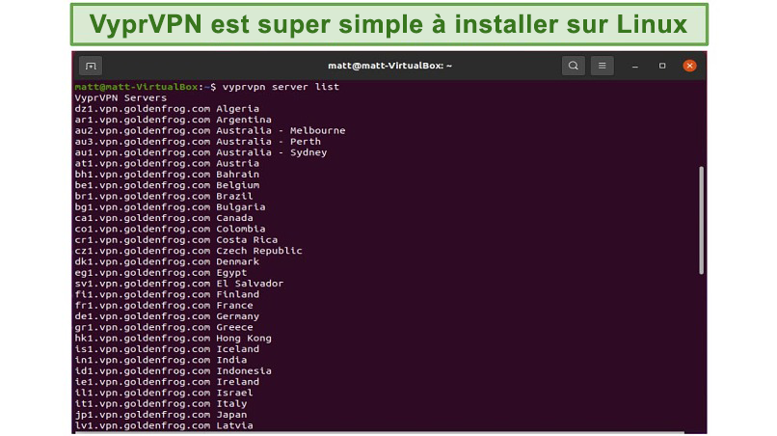The width and height of the screenshot is (777, 436).
Task: Select the Costa Rica server row
Action: [x=176, y=239]
